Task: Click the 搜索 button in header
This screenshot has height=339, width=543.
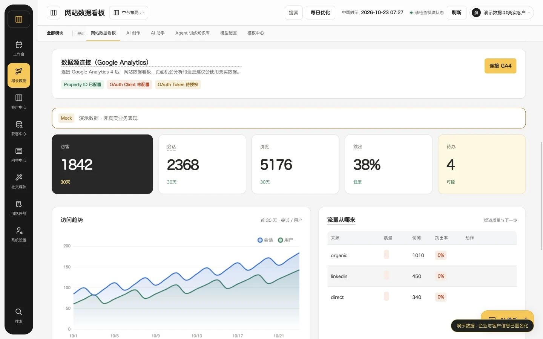Action: 294,13
